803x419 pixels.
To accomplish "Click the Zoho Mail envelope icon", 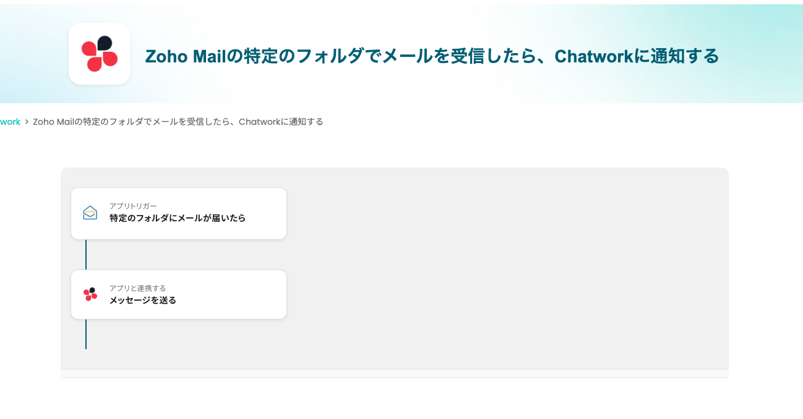I will pyautogui.click(x=90, y=213).
